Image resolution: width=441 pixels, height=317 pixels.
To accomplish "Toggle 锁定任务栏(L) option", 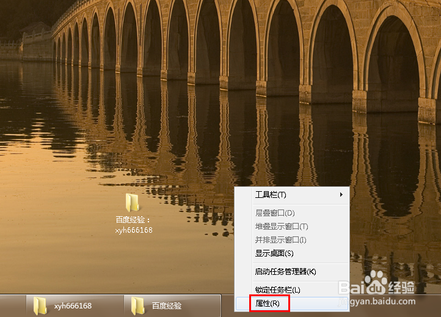I will point(292,290).
